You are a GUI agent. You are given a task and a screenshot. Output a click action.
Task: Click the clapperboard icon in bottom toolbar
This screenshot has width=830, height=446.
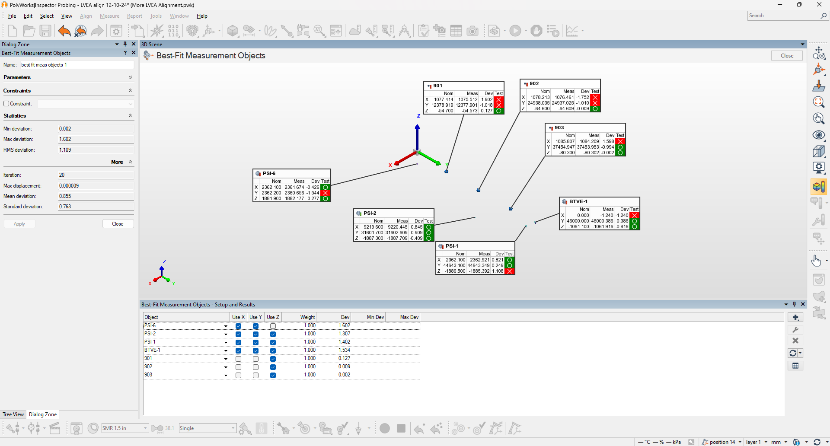coord(55,428)
